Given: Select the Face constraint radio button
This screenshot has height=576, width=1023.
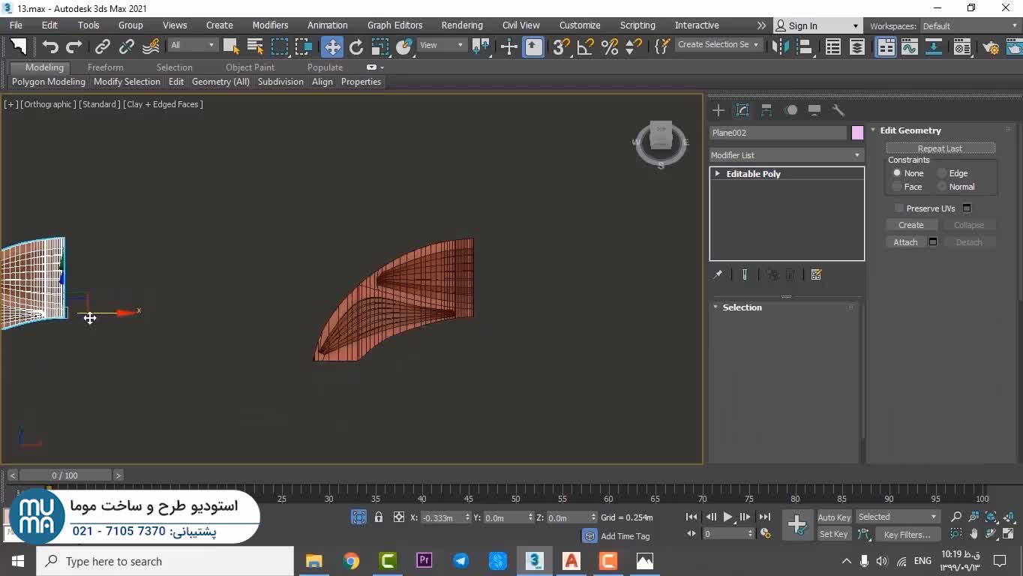Looking at the screenshot, I should tap(897, 187).
